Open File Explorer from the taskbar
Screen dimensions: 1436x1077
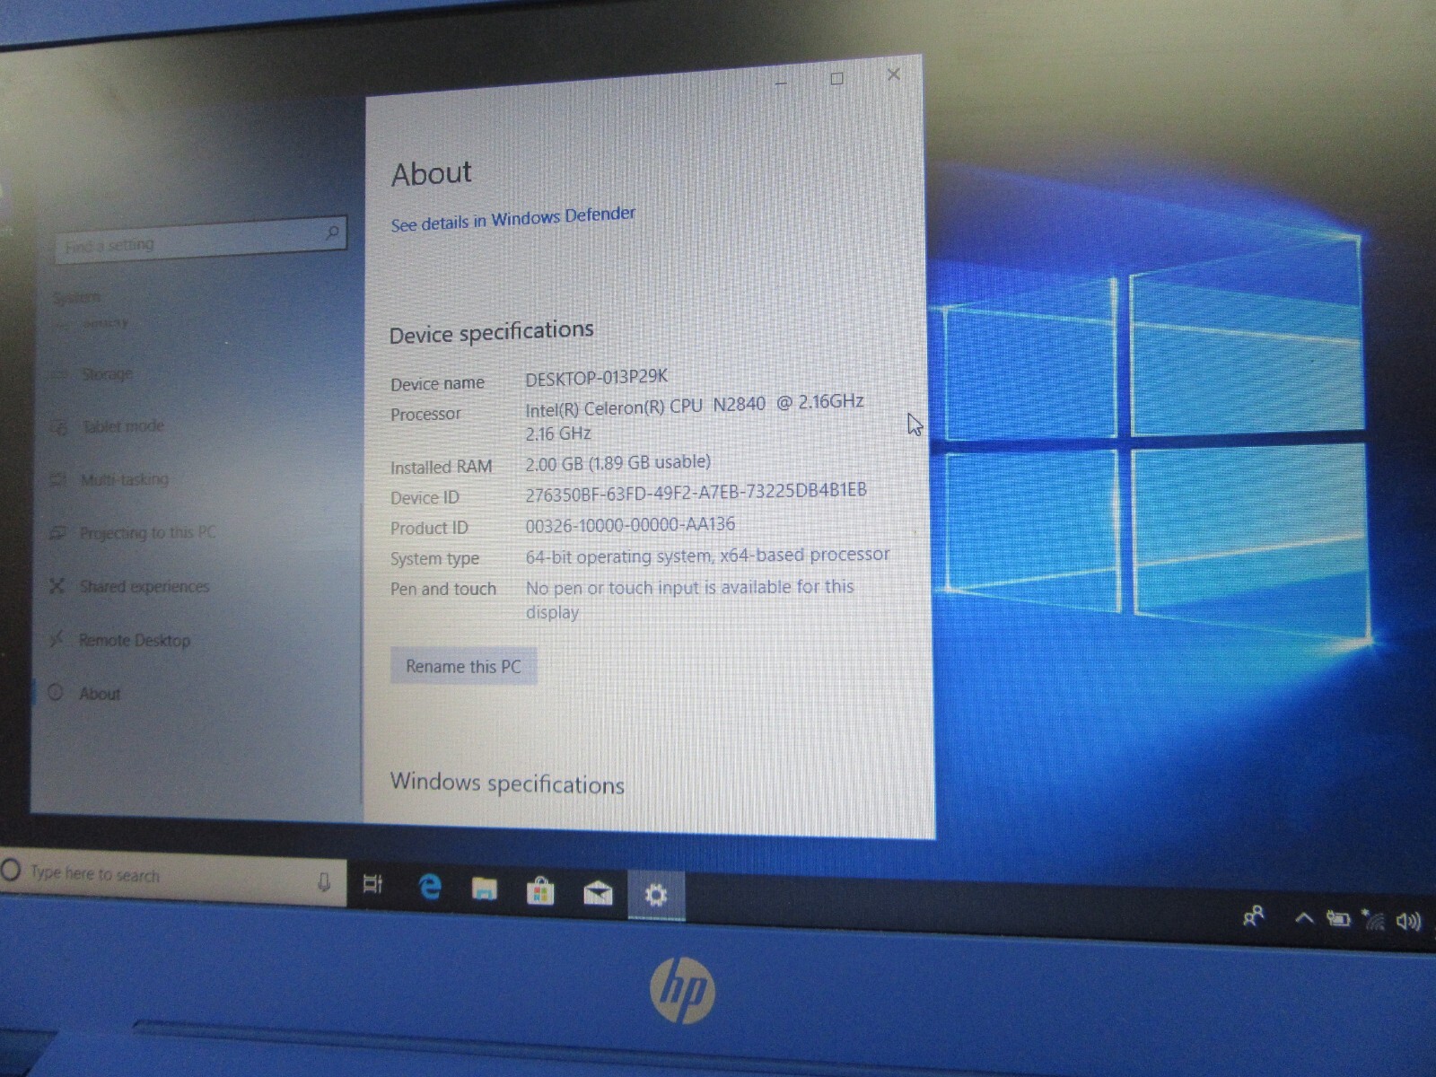pyautogui.click(x=485, y=889)
